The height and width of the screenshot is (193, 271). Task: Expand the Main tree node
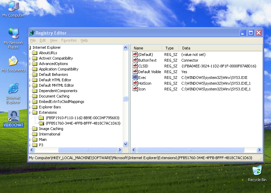click(30, 140)
